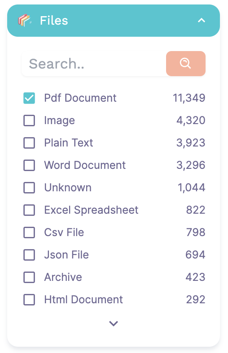Select the Unknown file type checkbox
Image resolution: width=228 pixels, height=353 pixels.
pyautogui.click(x=29, y=188)
